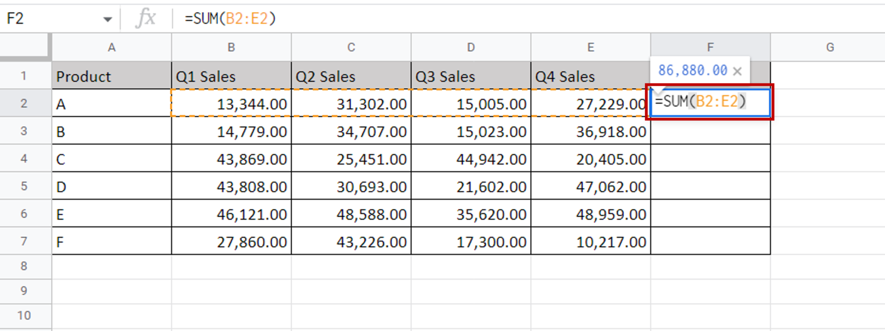
Task: Click cell with 35,620.00
Action: click(x=471, y=214)
